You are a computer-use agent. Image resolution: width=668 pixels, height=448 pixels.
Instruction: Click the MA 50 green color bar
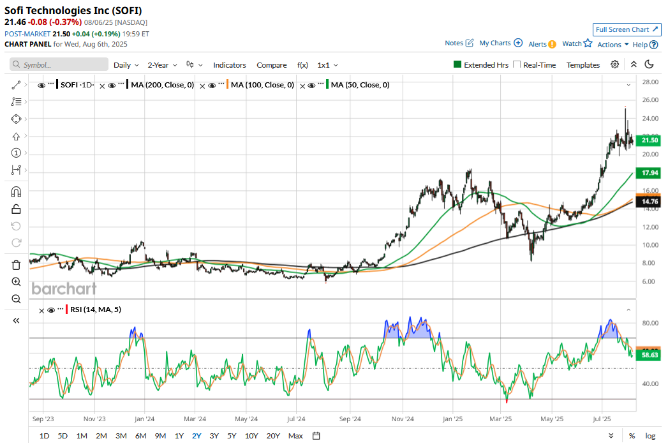click(x=327, y=84)
